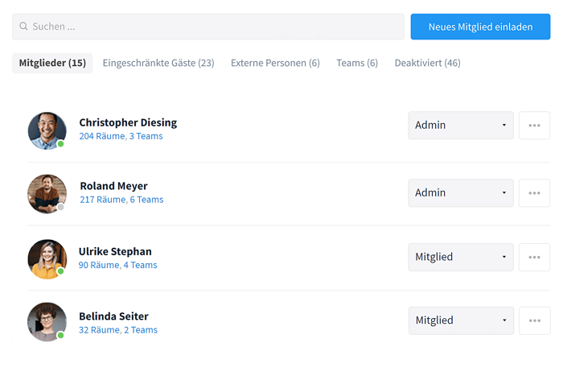Open more options for Roland Meyer

tap(534, 193)
